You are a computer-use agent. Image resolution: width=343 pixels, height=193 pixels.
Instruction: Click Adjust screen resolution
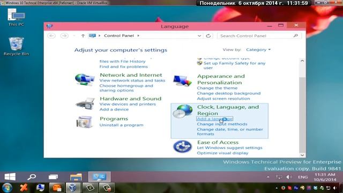[x=223, y=99]
